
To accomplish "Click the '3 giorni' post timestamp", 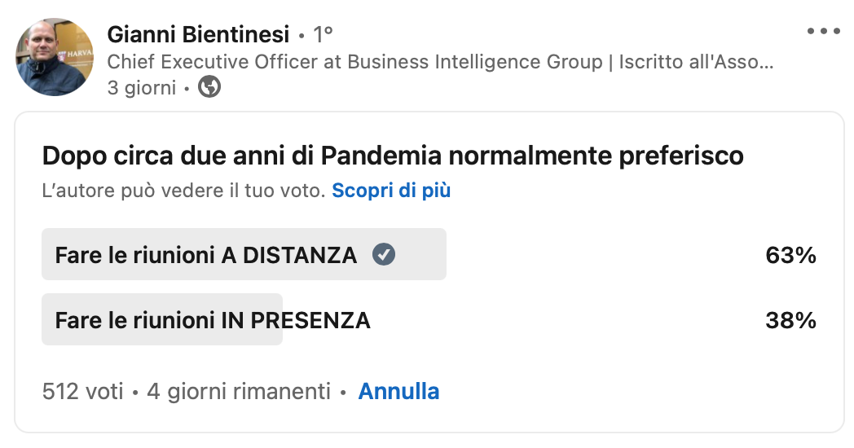I will pyautogui.click(x=141, y=87).
